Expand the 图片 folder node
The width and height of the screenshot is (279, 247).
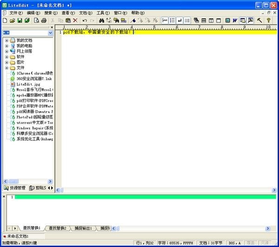(7, 62)
